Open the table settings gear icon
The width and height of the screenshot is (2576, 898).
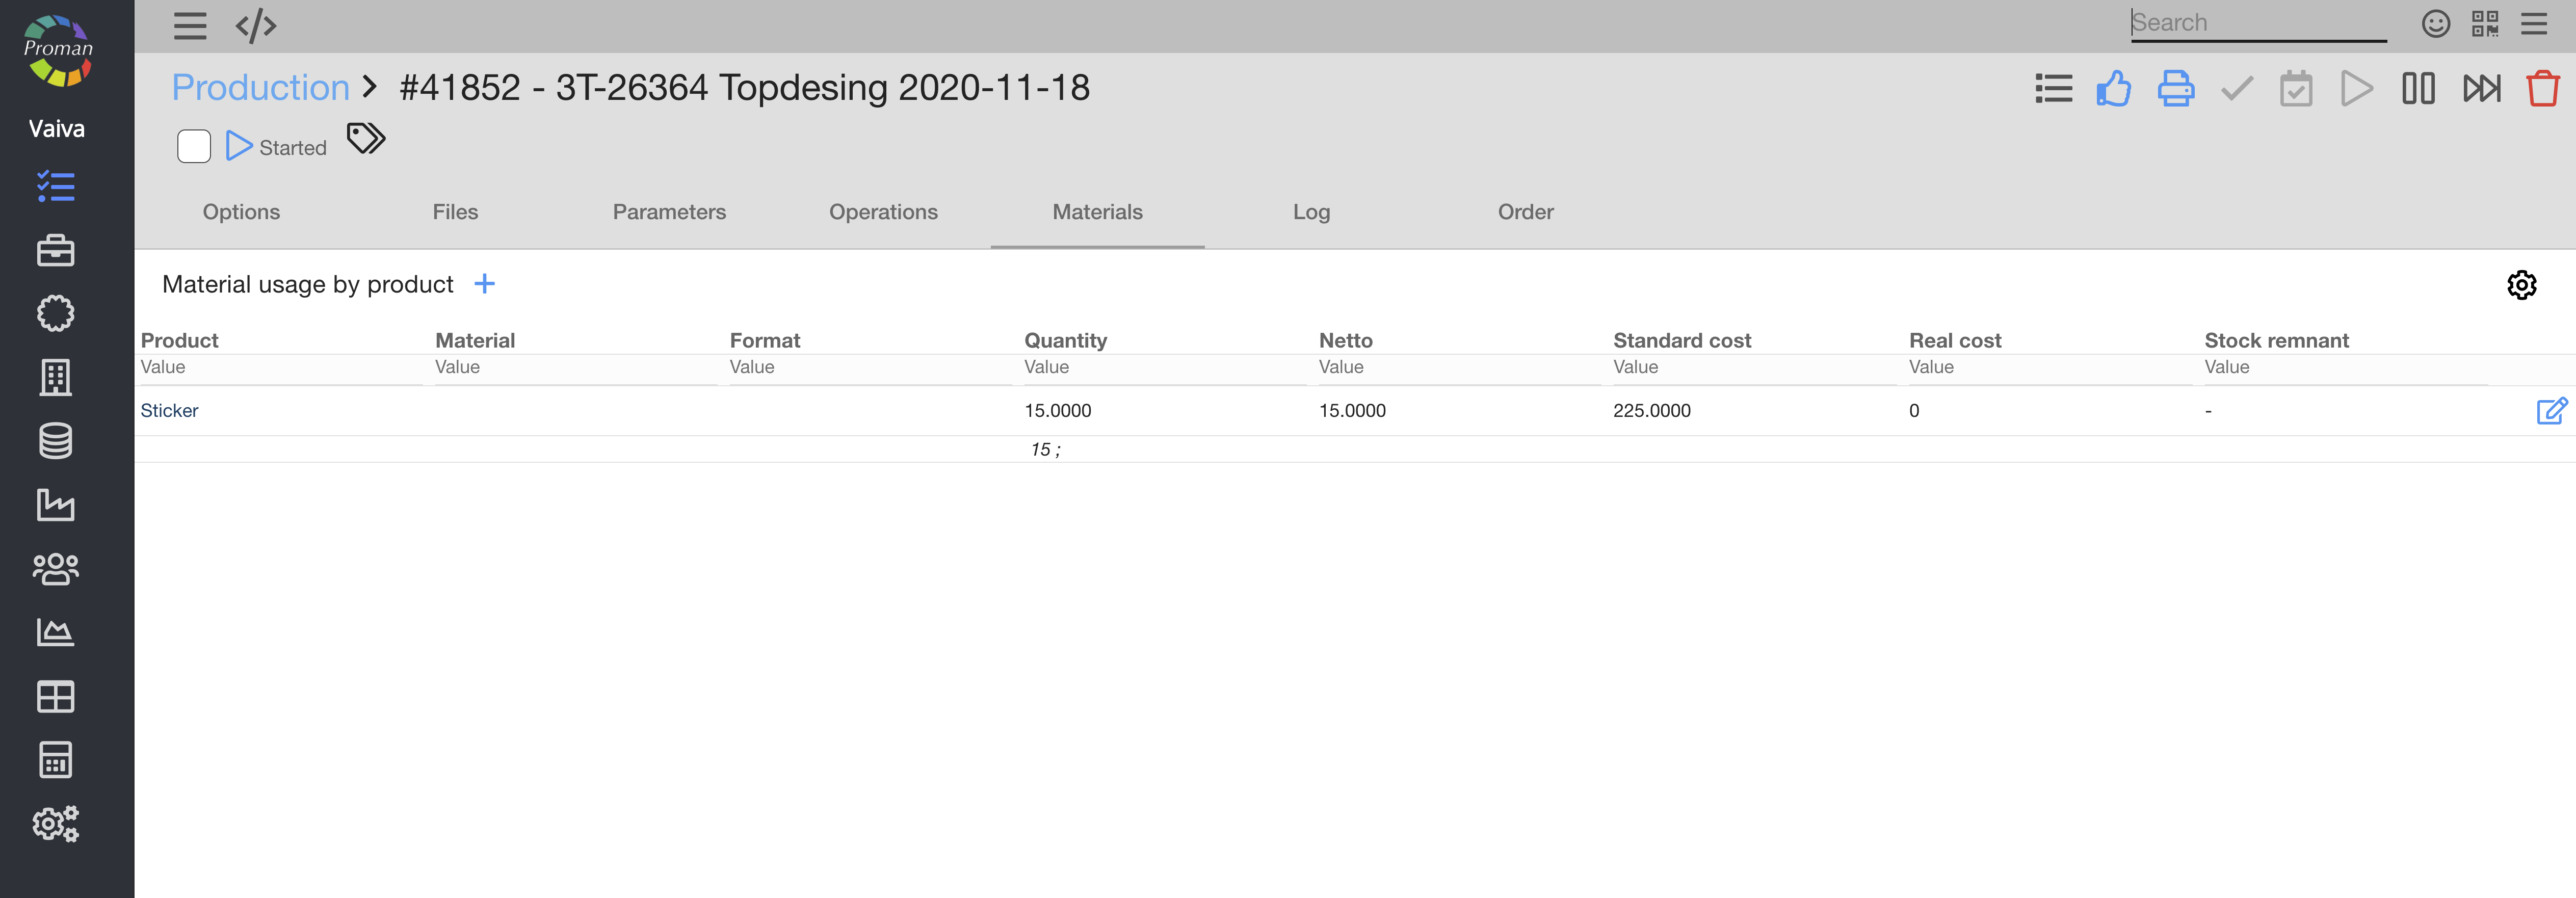(x=2521, y=285)
